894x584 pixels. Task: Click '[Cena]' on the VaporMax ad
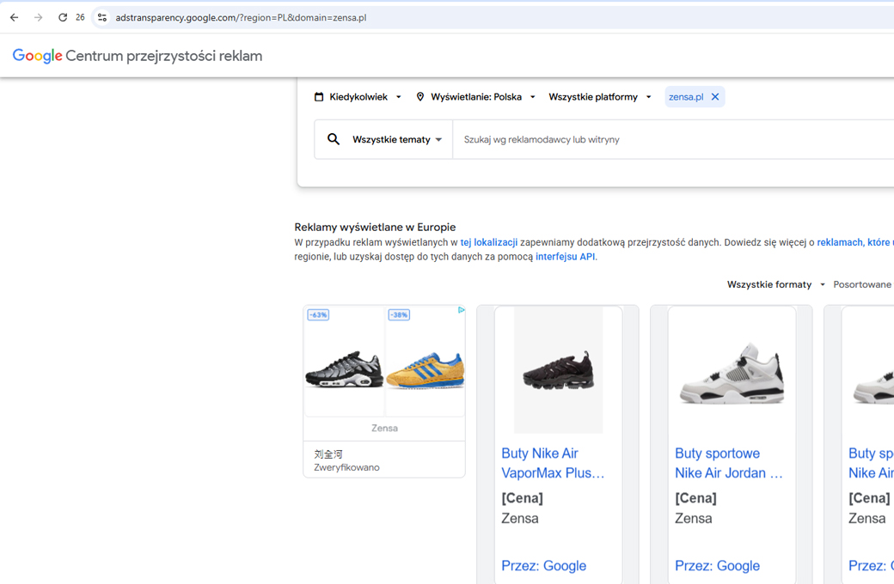[523, 498]
